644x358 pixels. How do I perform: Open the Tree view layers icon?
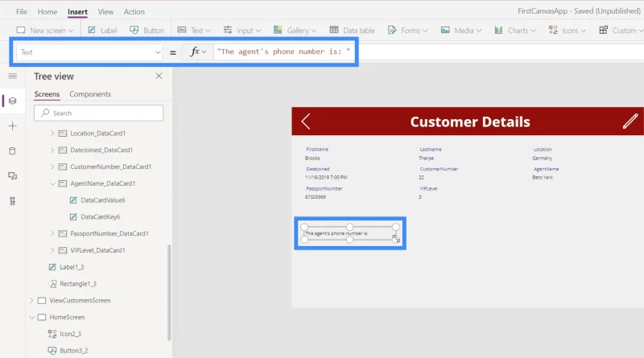[x=13, y=101]
